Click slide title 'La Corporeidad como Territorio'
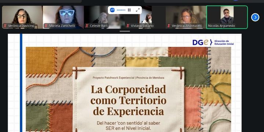264x132 pixels. point(128,95)
